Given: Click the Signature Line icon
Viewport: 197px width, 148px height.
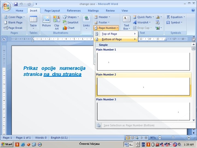Looking at the screenshot, I should pos(159,17).
